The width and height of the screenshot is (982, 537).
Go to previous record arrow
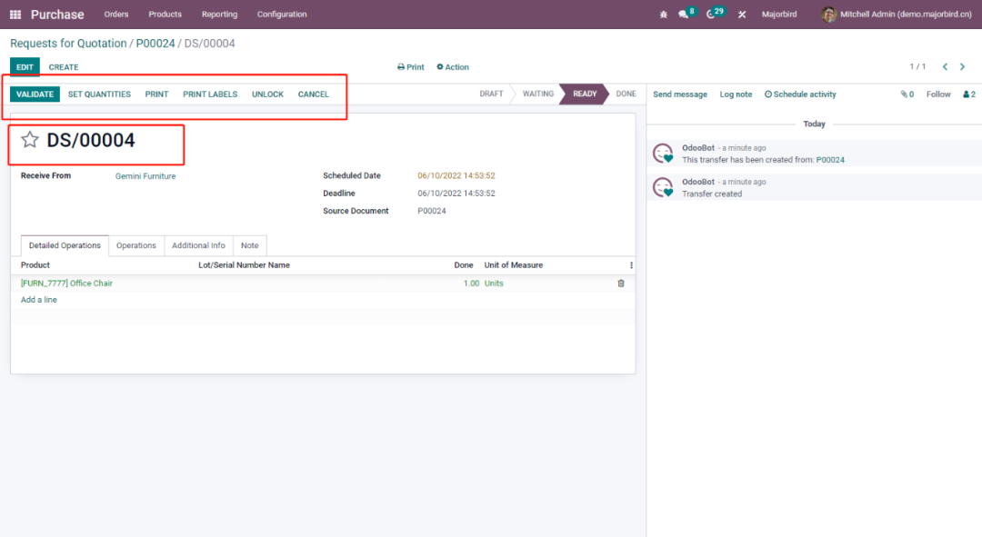pos(945,67)
